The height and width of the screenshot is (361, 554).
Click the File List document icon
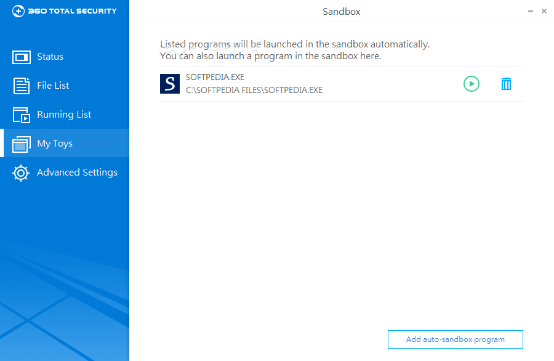pos(21,86)
